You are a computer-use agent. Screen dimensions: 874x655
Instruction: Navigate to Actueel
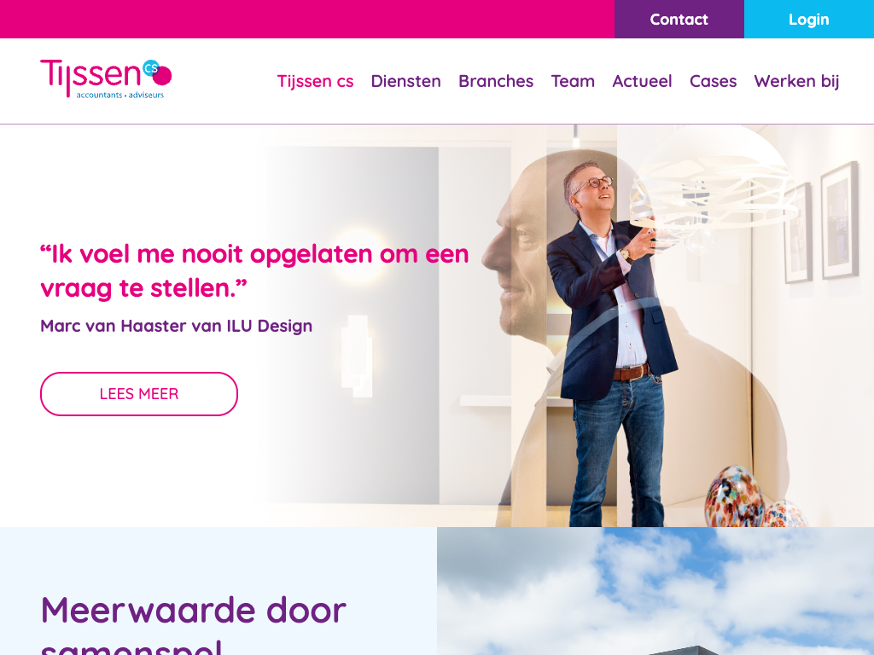point(642,81)
